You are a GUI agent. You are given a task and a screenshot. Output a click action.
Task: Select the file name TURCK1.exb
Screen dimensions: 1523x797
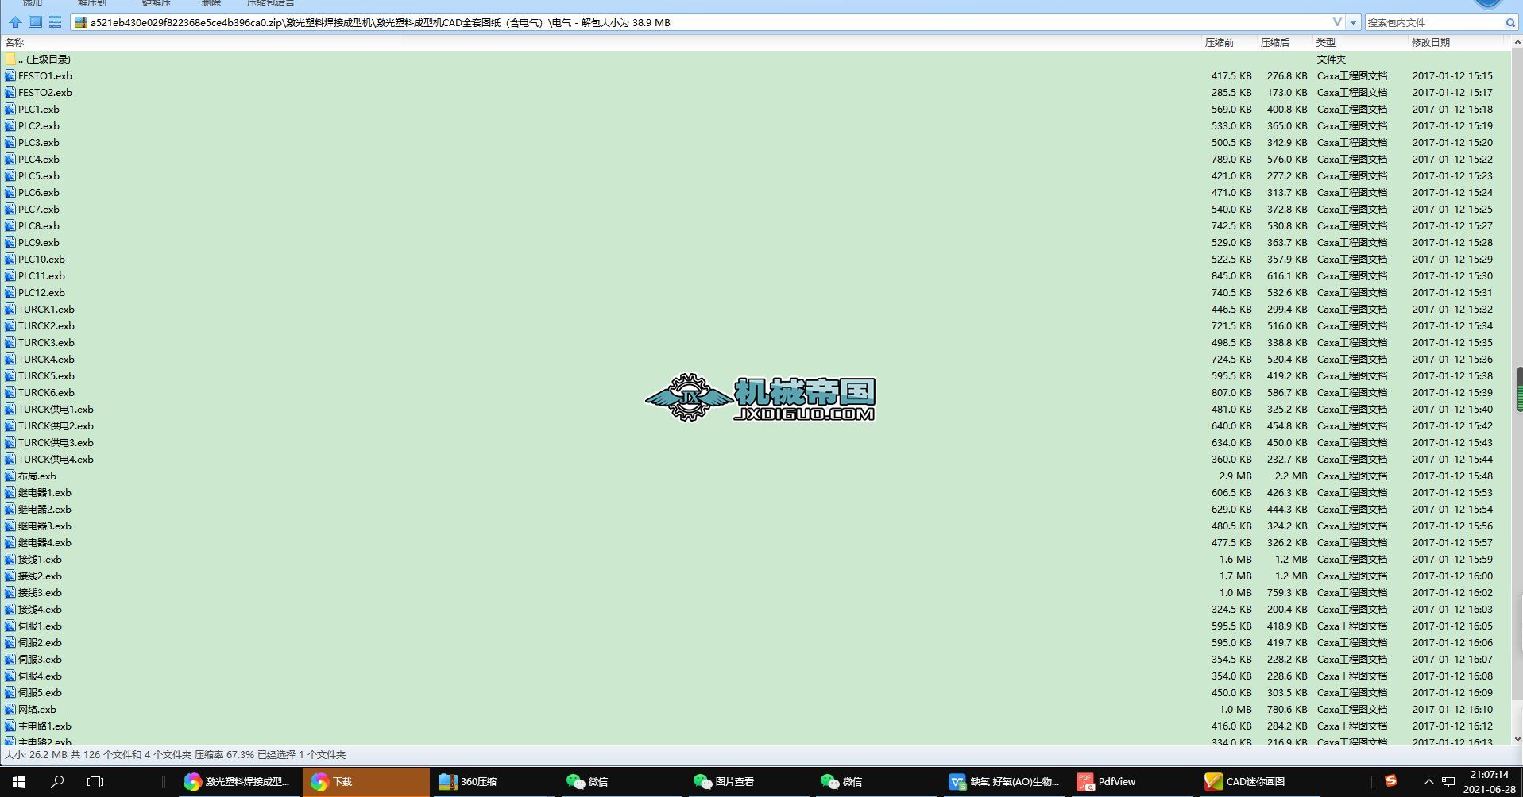[46, 310]
